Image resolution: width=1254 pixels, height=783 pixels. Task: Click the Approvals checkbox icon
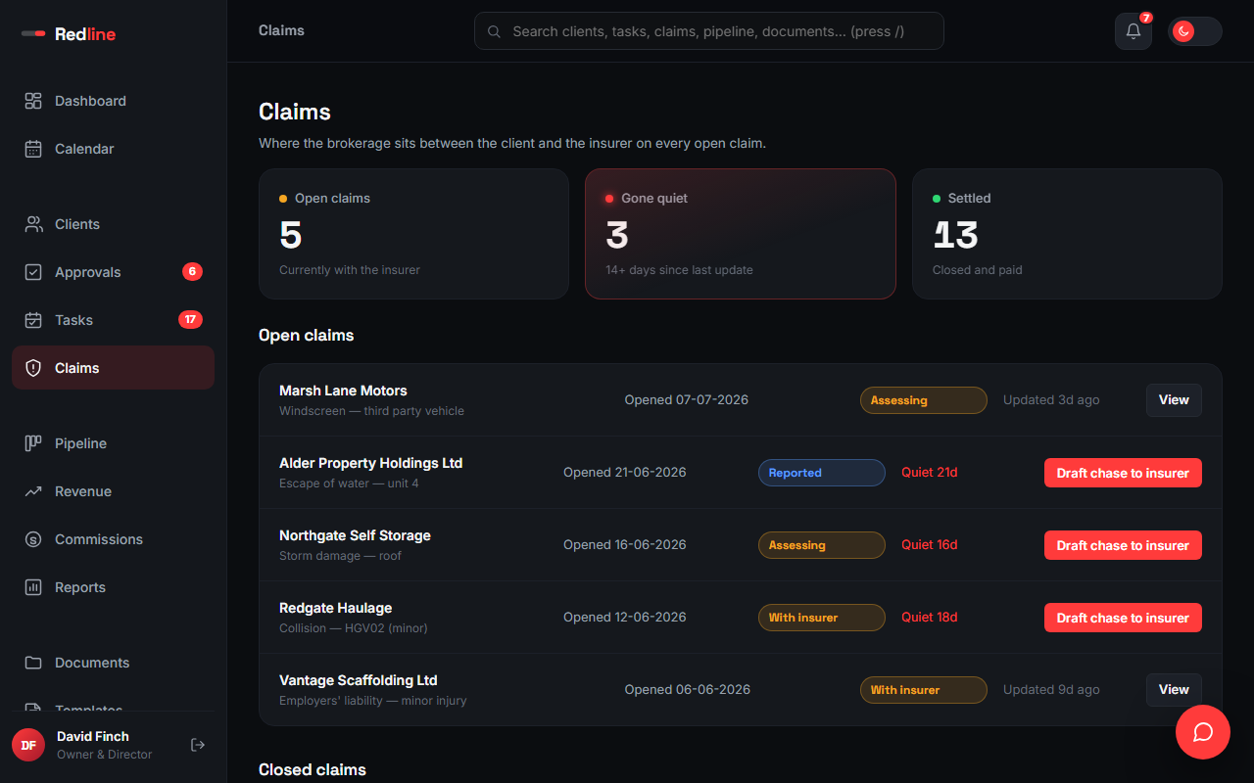[33, 272]
